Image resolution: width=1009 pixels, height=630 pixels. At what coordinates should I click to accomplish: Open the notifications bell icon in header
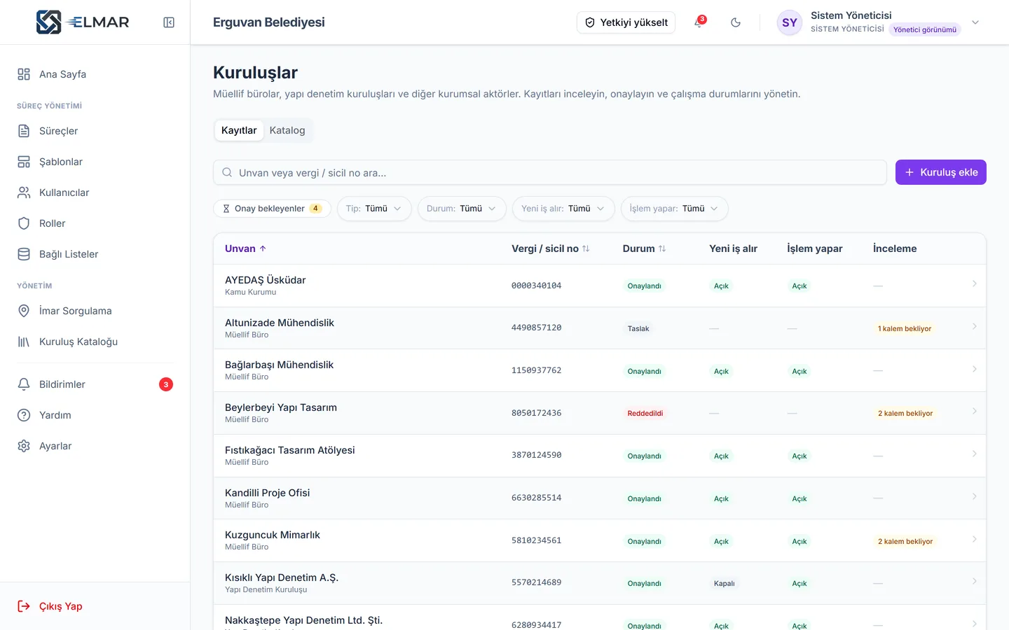[699, 22]
